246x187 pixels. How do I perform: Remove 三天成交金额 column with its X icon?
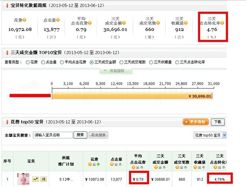point(160,168)
